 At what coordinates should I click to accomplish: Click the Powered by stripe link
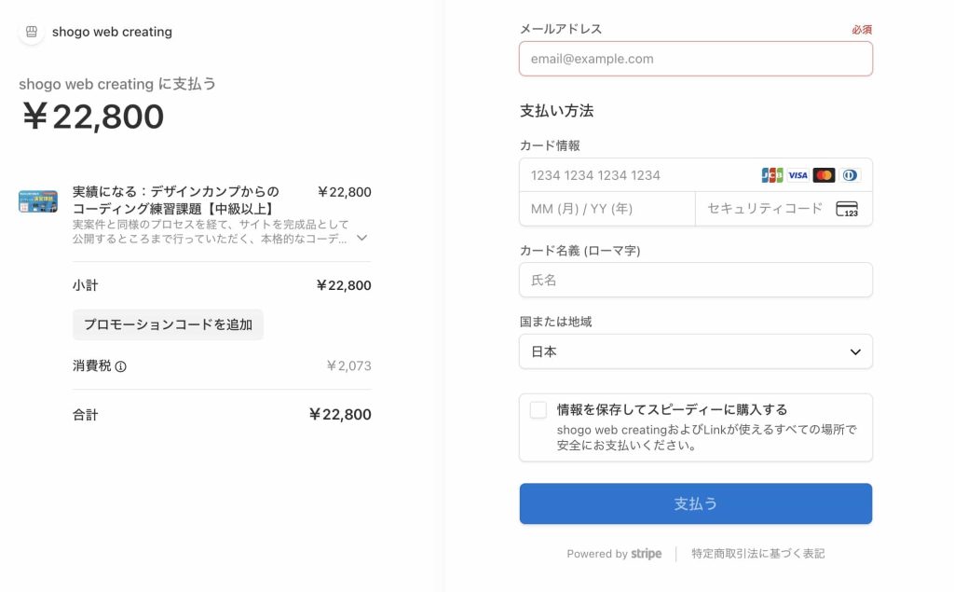(x=614, y=554)
